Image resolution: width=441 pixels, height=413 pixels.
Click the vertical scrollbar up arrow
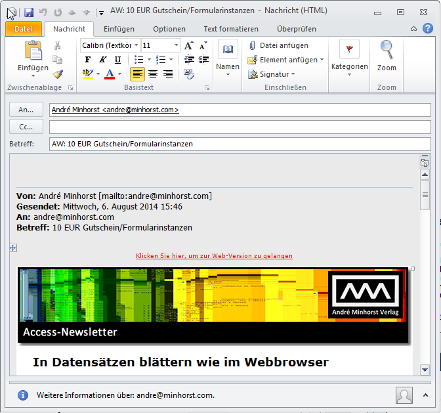425,175
